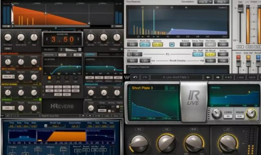Toggle the yellow Early Ref mute button
The width and height of the screenshot is (261, 155).
point(248,57)
